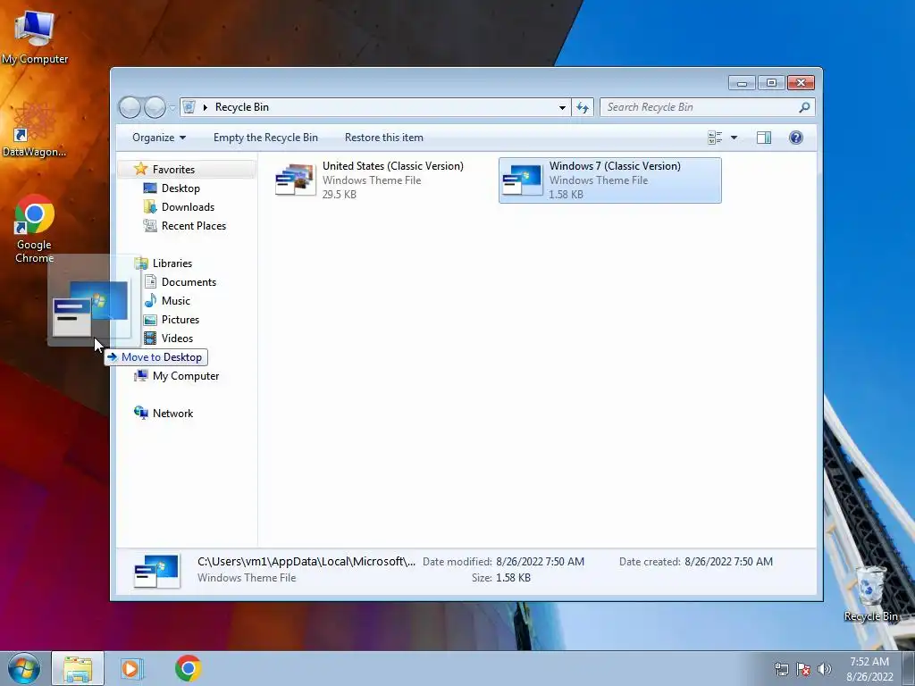915x686 pixels.
Task: Click the Network globe icon
Action: (140, 413)
